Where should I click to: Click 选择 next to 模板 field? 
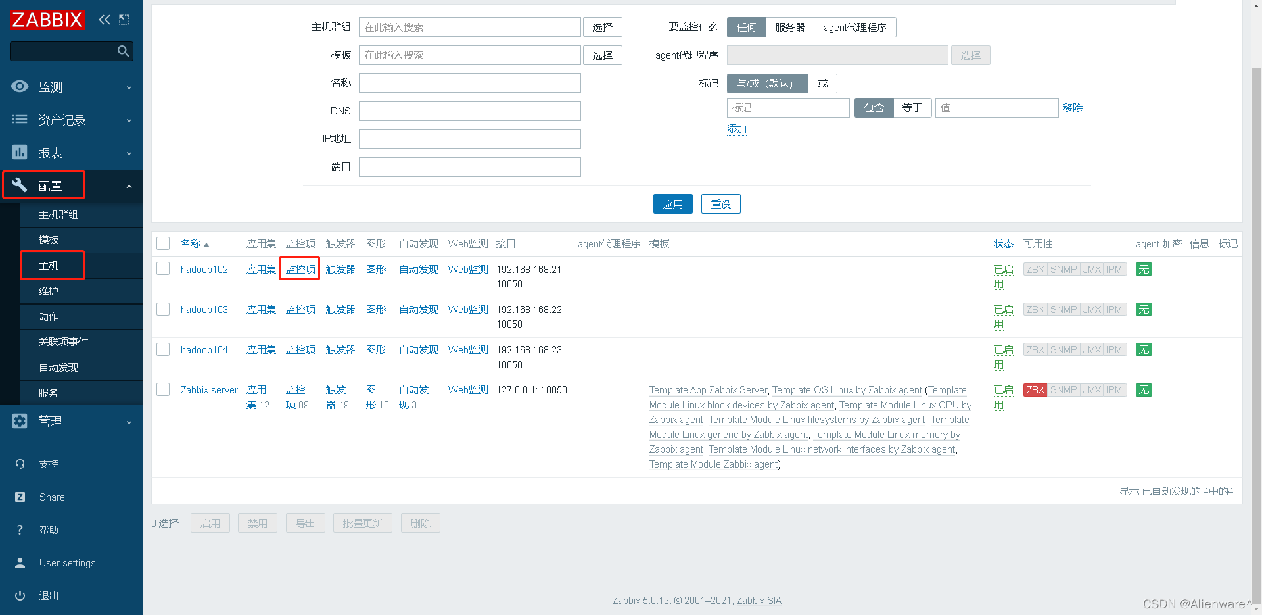(x=603, y=55)
